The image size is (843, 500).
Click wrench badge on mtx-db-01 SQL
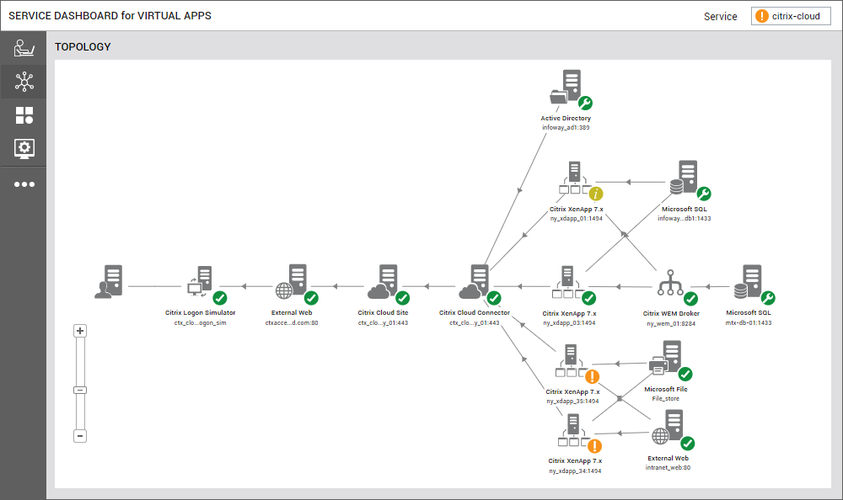point(768,297)
